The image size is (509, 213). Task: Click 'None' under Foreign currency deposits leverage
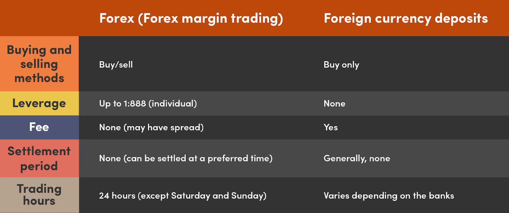pos(334,104)
